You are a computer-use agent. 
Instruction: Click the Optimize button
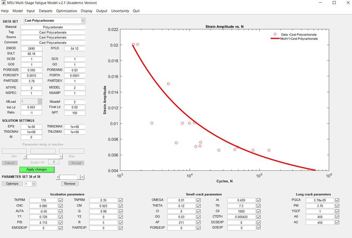coord(12,184)
